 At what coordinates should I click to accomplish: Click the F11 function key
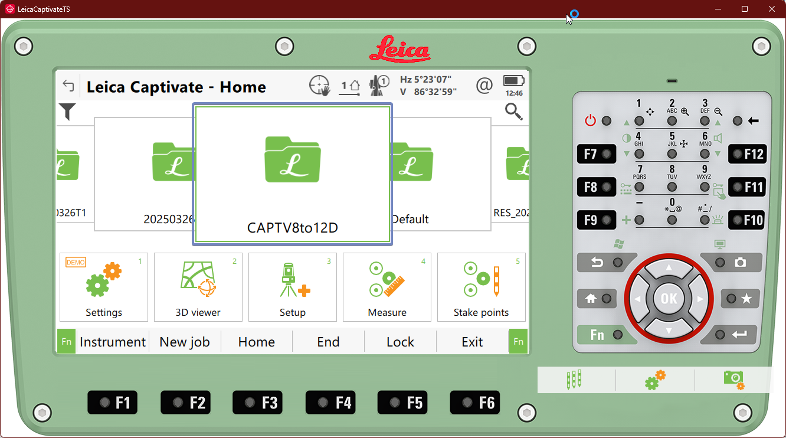747,187
